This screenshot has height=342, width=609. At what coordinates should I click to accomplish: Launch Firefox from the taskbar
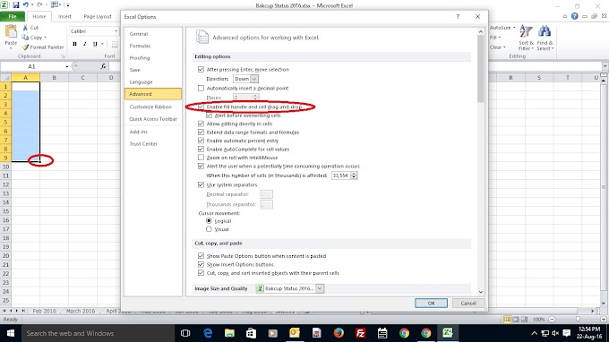click(339, 333)
